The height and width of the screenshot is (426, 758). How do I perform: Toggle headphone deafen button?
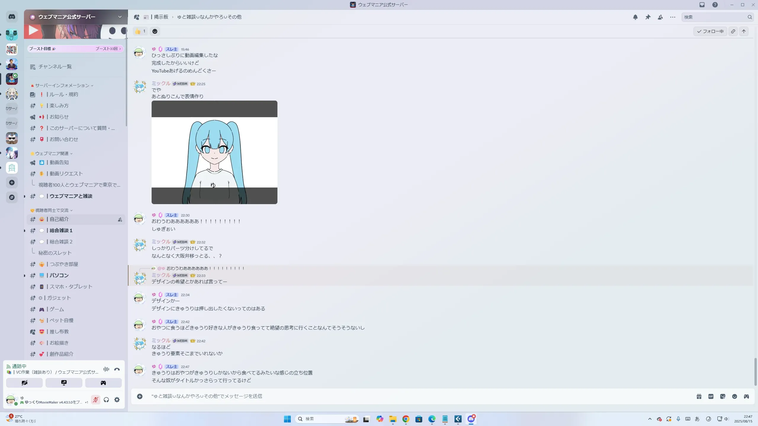[x=106, y=400]
